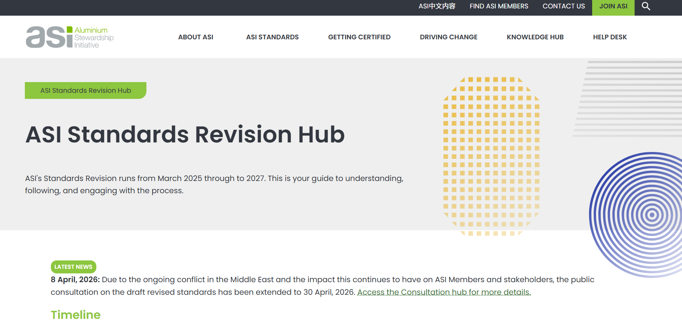Viewport: 682px width, 328px height.
Task: Select FIND ASI MEMBERS in top bar
Action: (499, 6)
